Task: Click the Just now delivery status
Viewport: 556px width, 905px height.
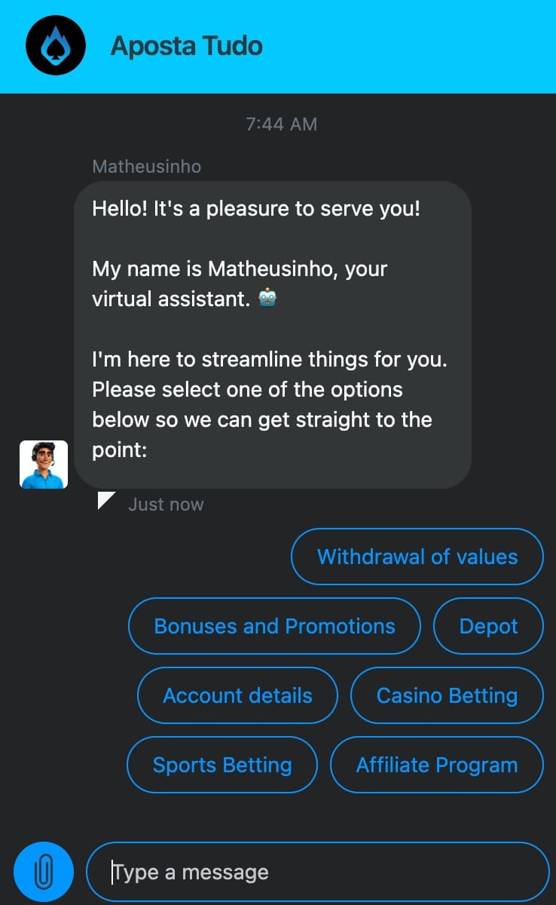Action: pyautogui.click(x=166, y=505)
